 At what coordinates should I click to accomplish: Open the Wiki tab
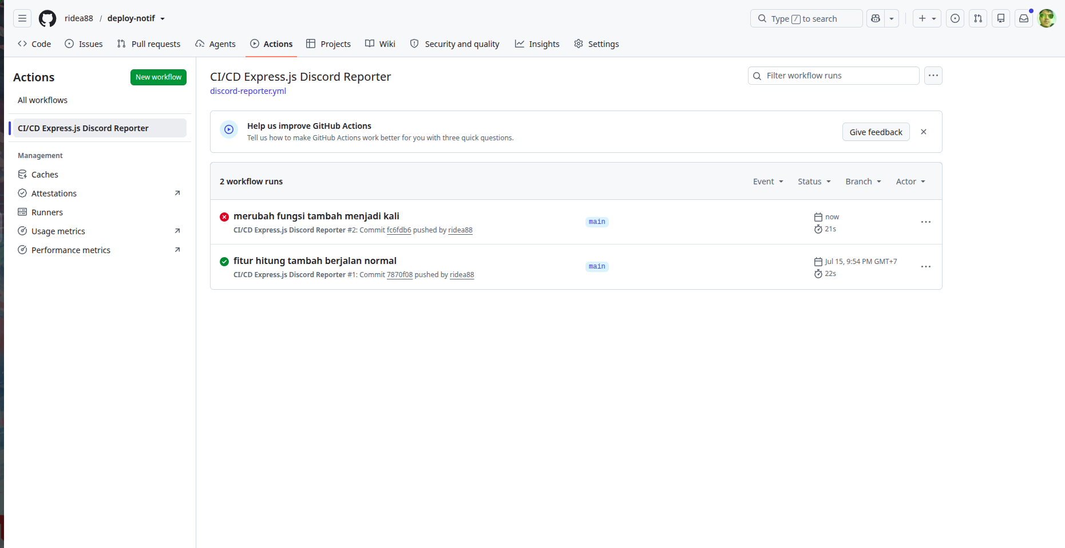(381, 44)
